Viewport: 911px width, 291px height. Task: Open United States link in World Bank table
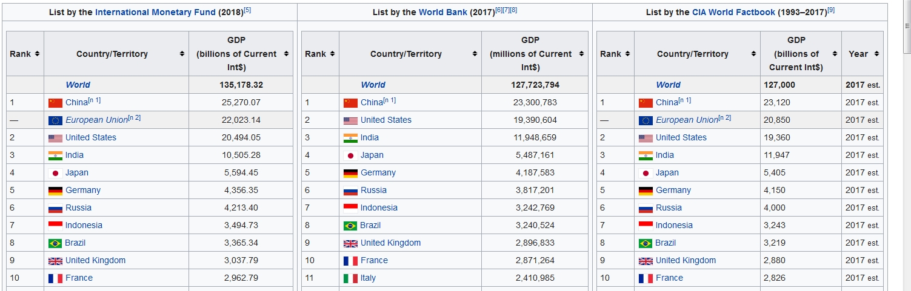[385, 120]
